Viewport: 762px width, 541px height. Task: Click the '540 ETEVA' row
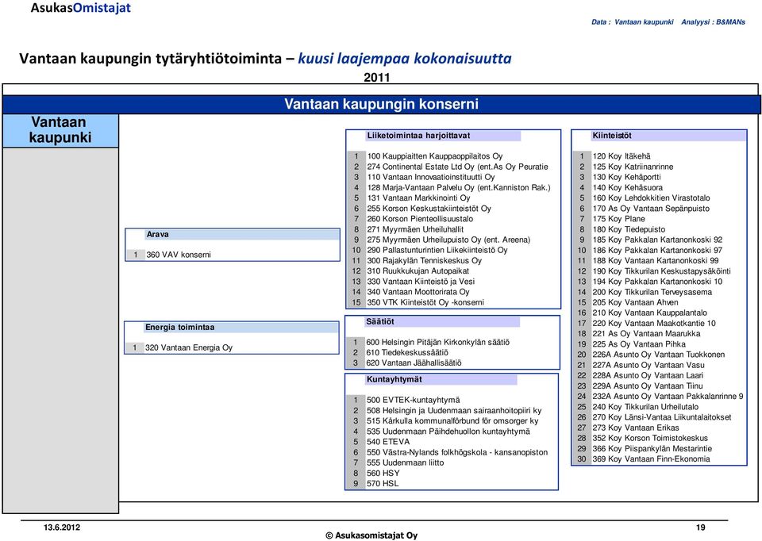pyautogui.click(x=388, y=442)
